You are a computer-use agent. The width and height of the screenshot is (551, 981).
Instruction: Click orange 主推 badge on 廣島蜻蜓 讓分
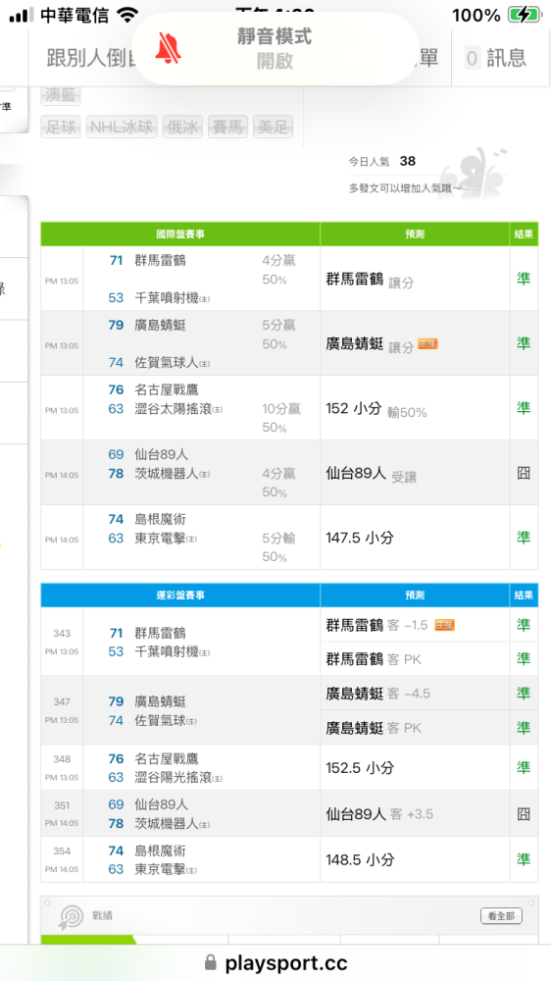(x=427, y=343)
